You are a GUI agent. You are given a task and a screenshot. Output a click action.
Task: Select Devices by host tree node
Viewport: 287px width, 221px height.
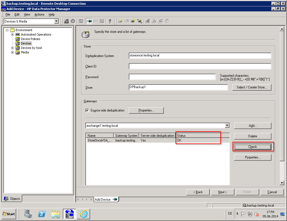[31, 48]
